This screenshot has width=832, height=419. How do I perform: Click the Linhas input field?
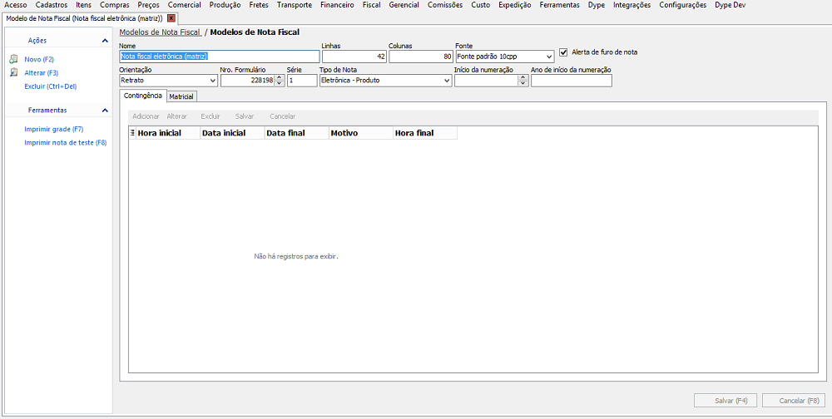[x=354, y=57]
